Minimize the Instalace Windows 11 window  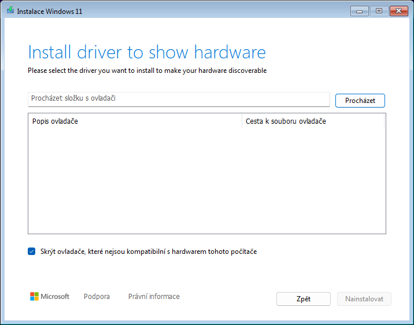click(x=359, y=11)
